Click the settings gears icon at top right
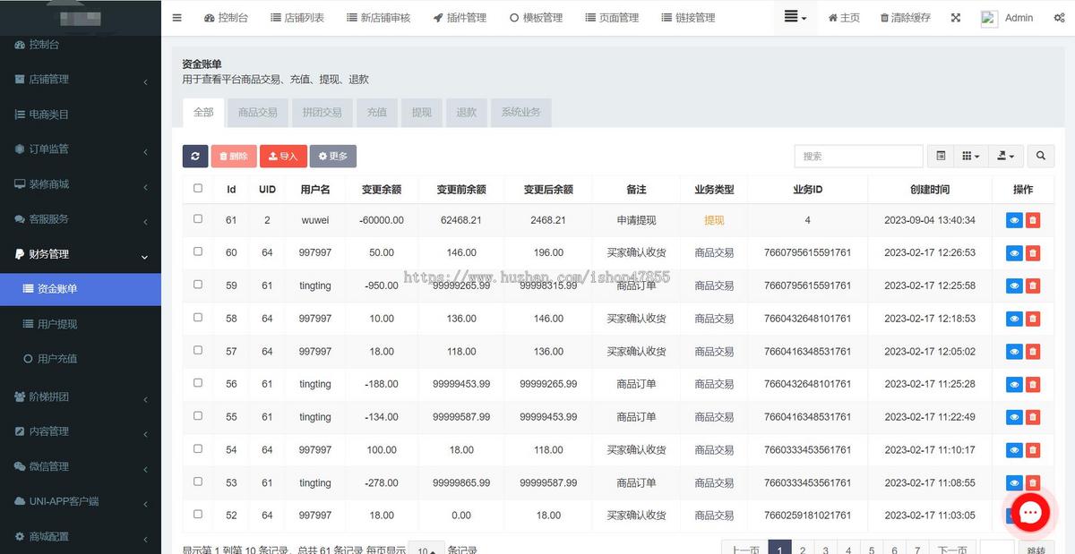 1059,17
